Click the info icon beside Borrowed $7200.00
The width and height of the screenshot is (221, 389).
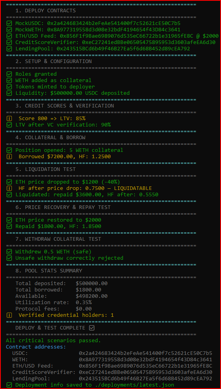[9, 157]
